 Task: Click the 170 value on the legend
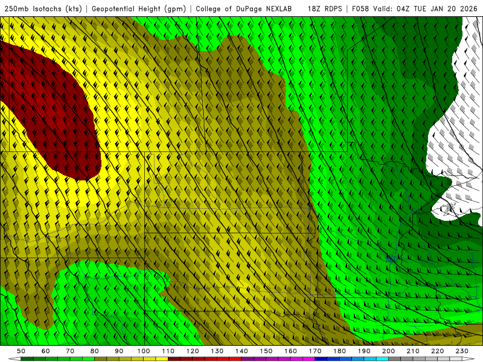tap(315, 351)
